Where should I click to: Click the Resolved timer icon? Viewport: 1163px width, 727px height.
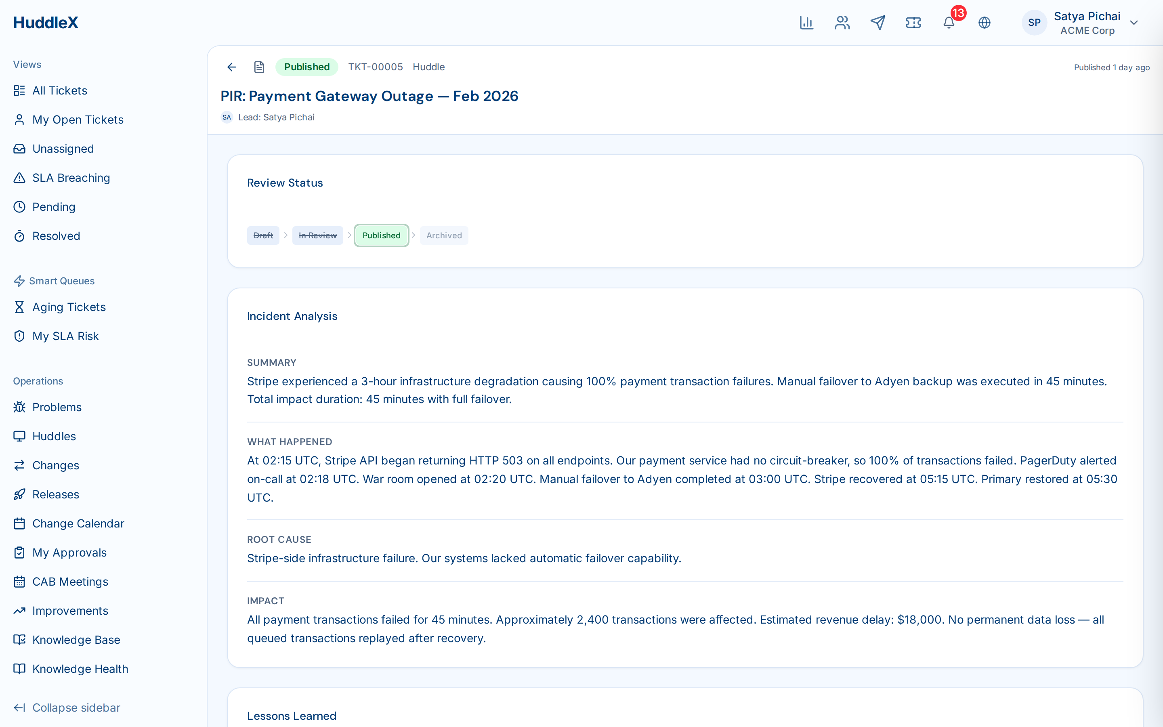(x=19, y=236)
